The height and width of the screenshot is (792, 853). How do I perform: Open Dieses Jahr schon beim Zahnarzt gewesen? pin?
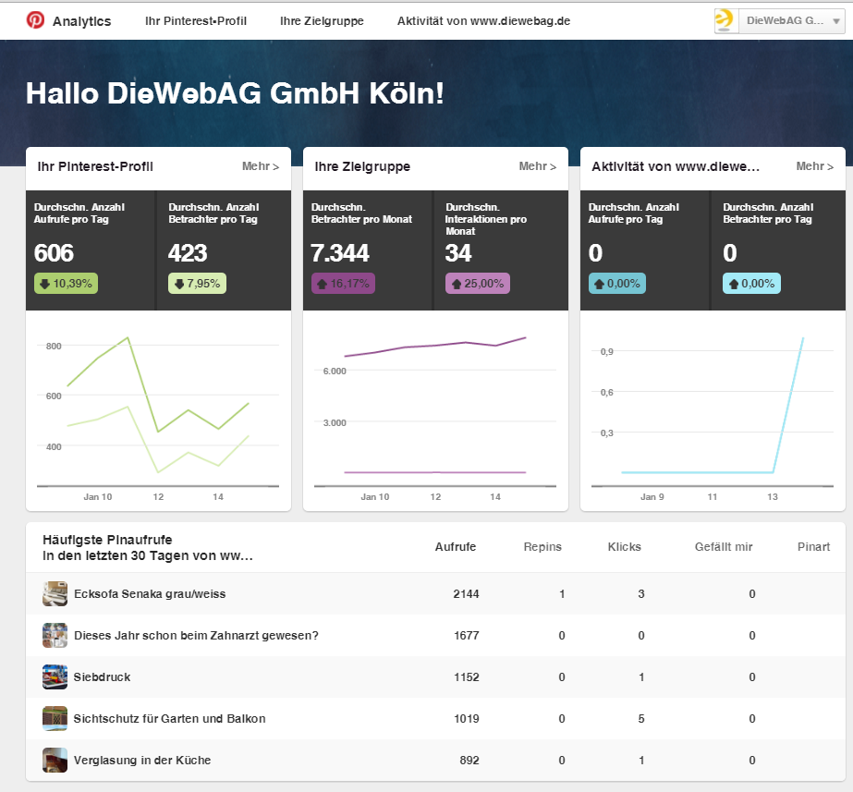click(197, 635)
